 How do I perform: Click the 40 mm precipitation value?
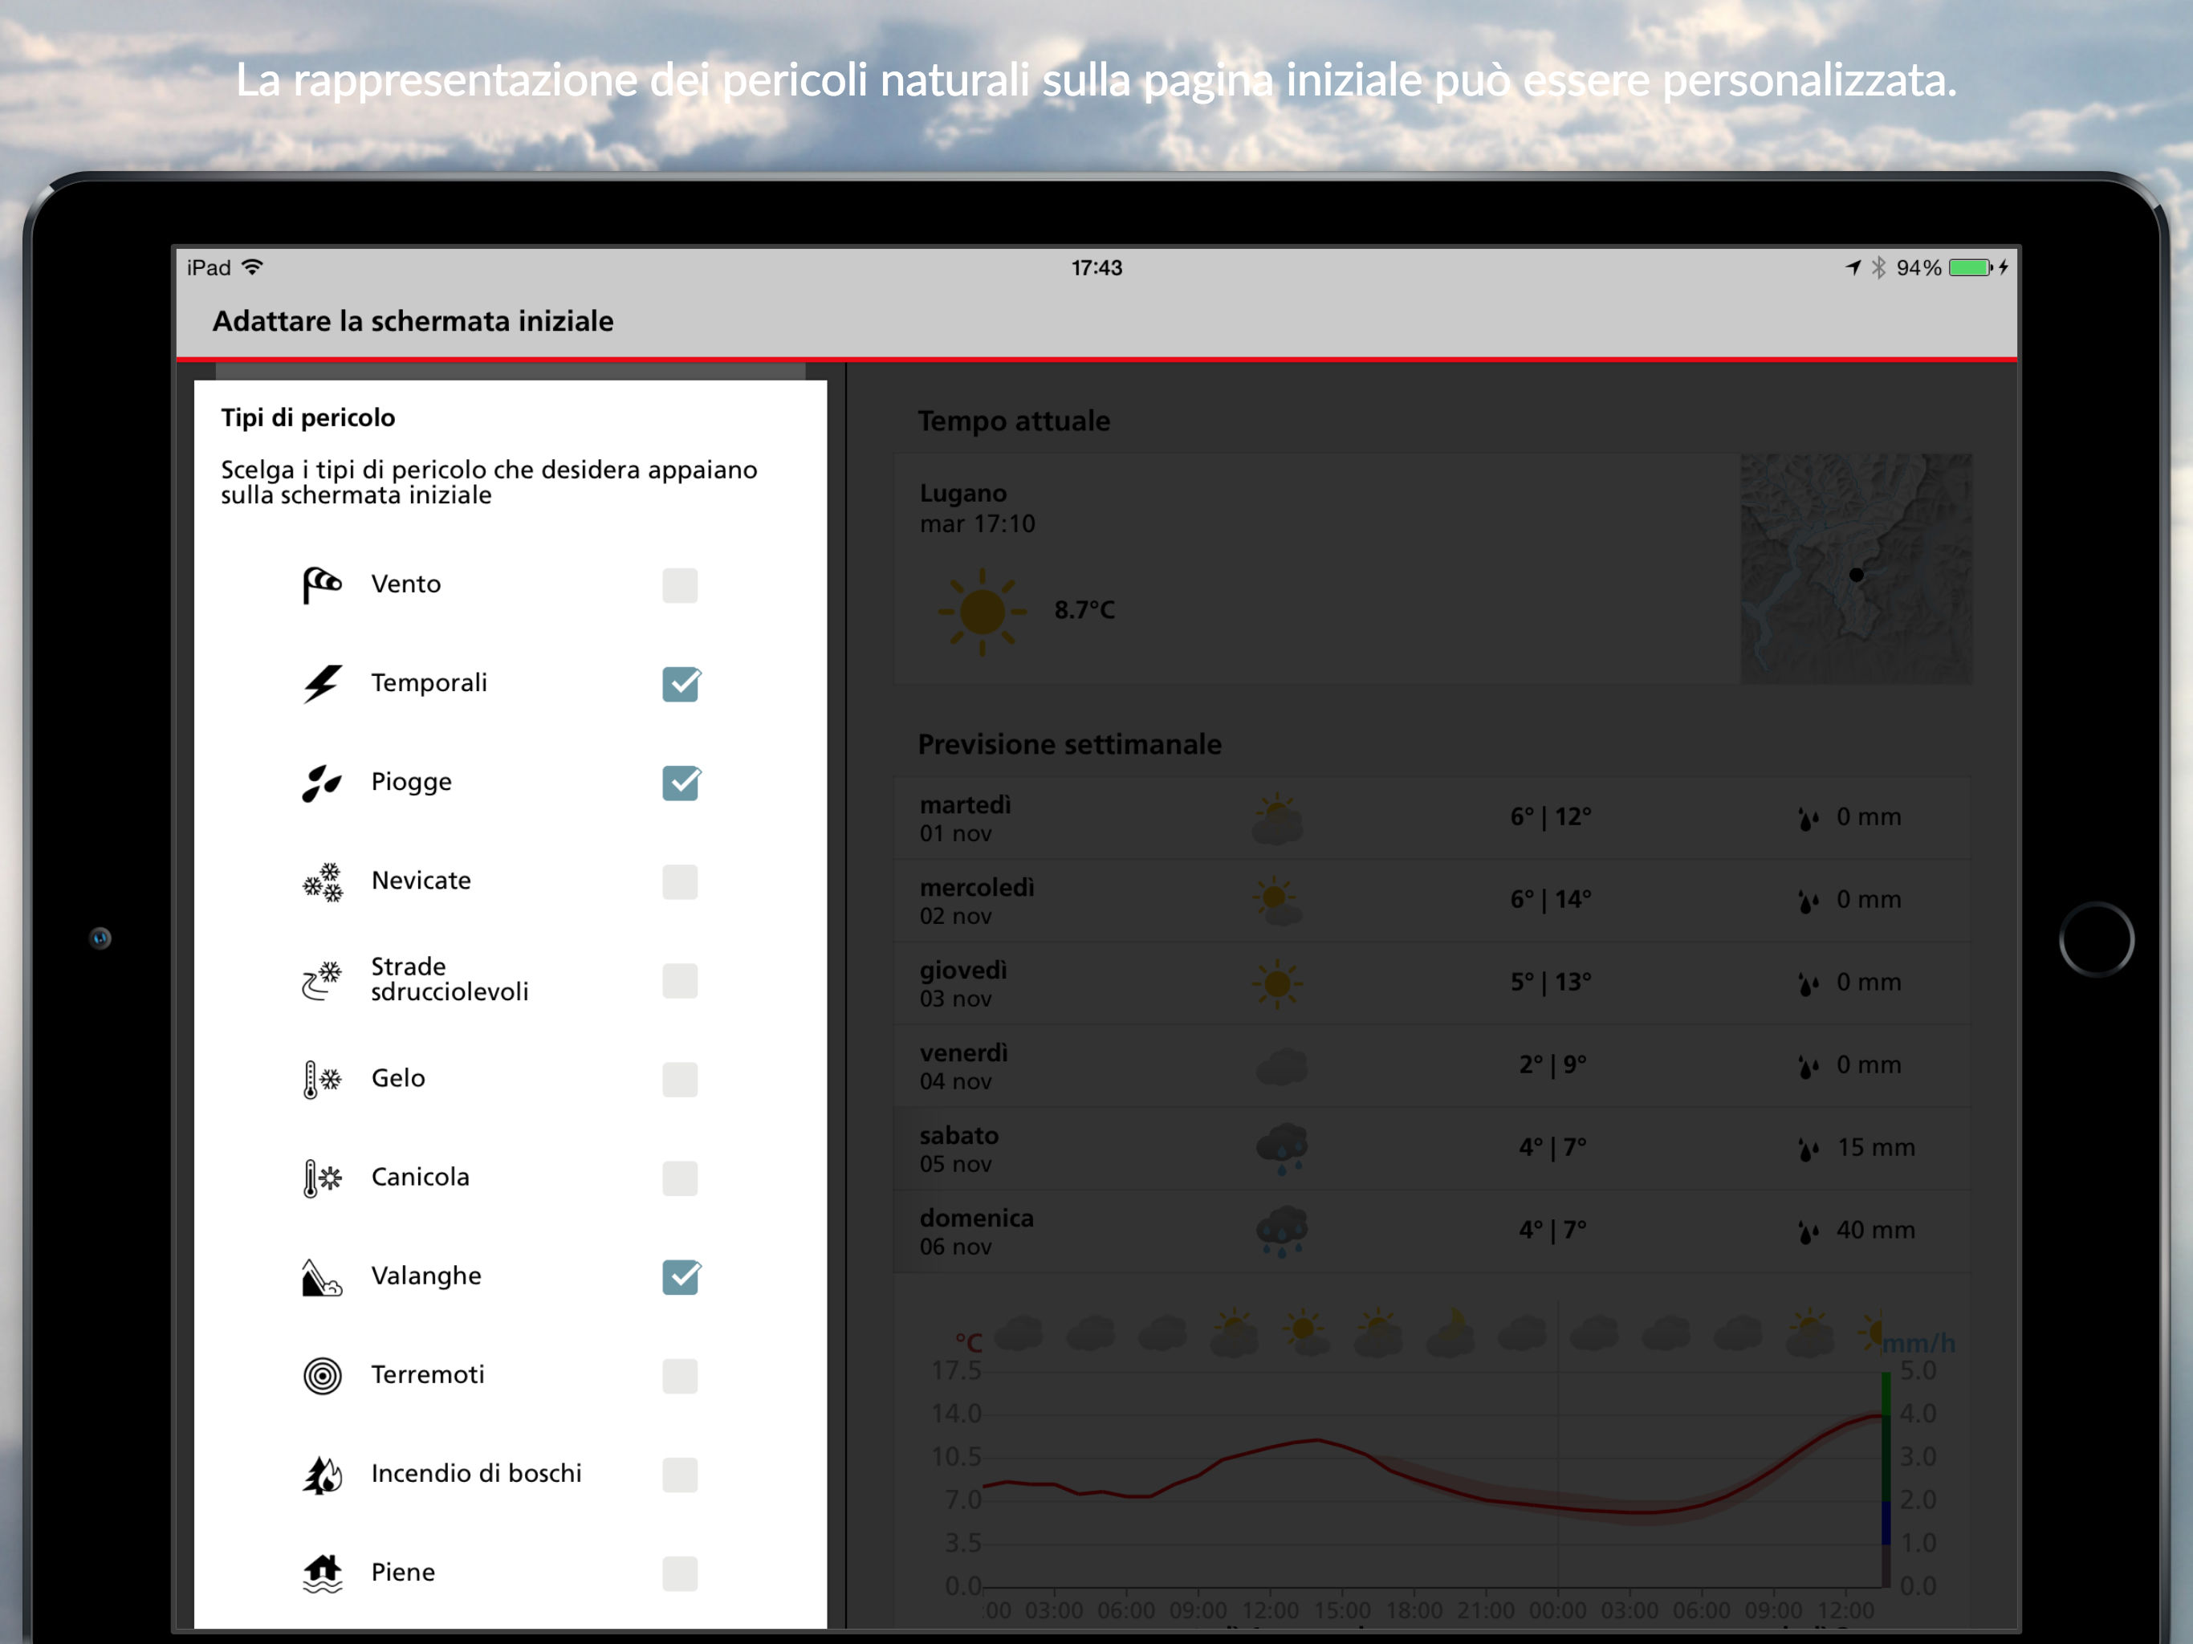1875,1231
